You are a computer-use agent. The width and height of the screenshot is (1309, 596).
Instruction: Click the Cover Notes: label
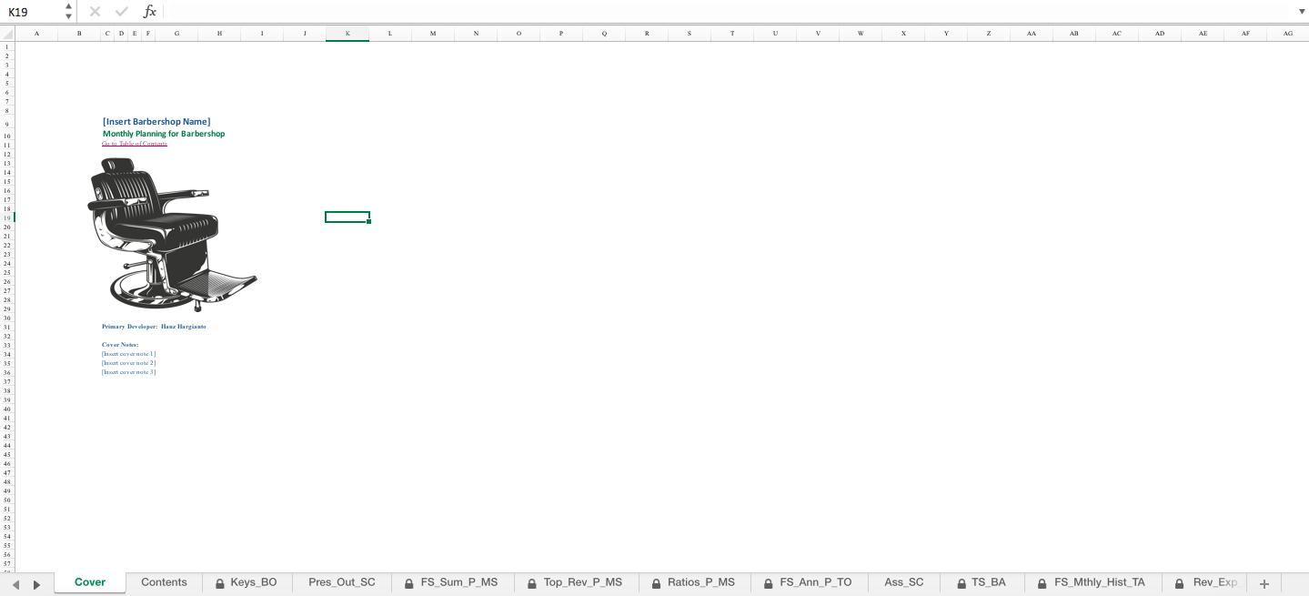pos(120,345)
